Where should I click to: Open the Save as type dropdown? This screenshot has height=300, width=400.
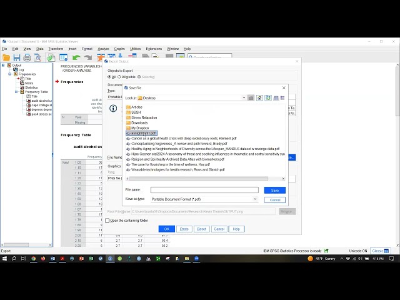(255, 199)
